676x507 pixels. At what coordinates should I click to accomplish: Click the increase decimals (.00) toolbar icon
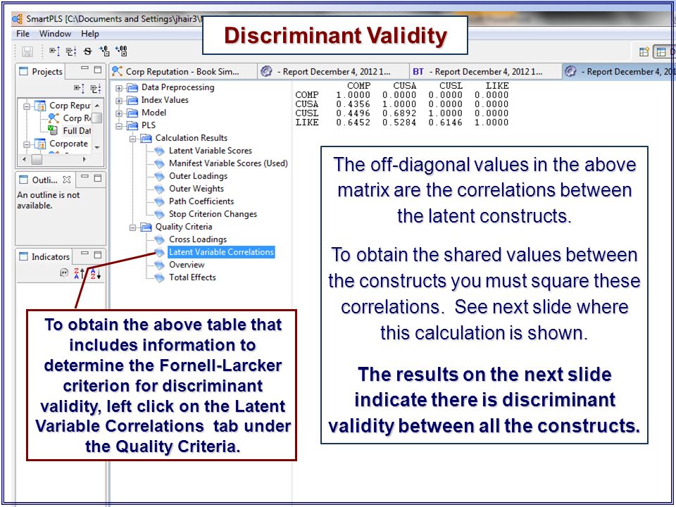point(122,51)
